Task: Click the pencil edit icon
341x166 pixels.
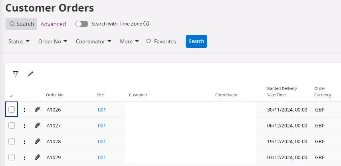Action: pyautogui.click(x=31, y=74)
